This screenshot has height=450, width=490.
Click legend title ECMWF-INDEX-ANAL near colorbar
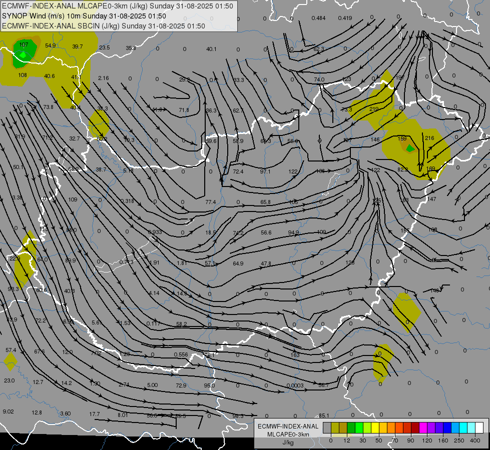point(288,426)
